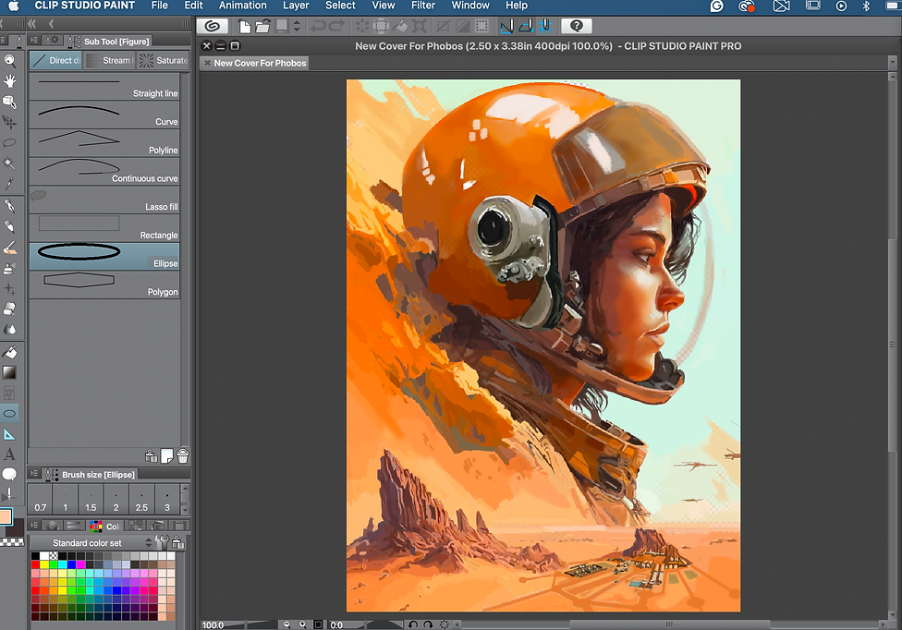The image size is (902, 630).
Task: Toggle Snap to Grid
Action: (x=544, y=27)
